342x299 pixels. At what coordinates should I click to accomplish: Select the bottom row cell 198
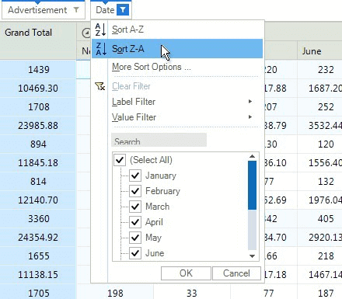[x=115, y=293]
